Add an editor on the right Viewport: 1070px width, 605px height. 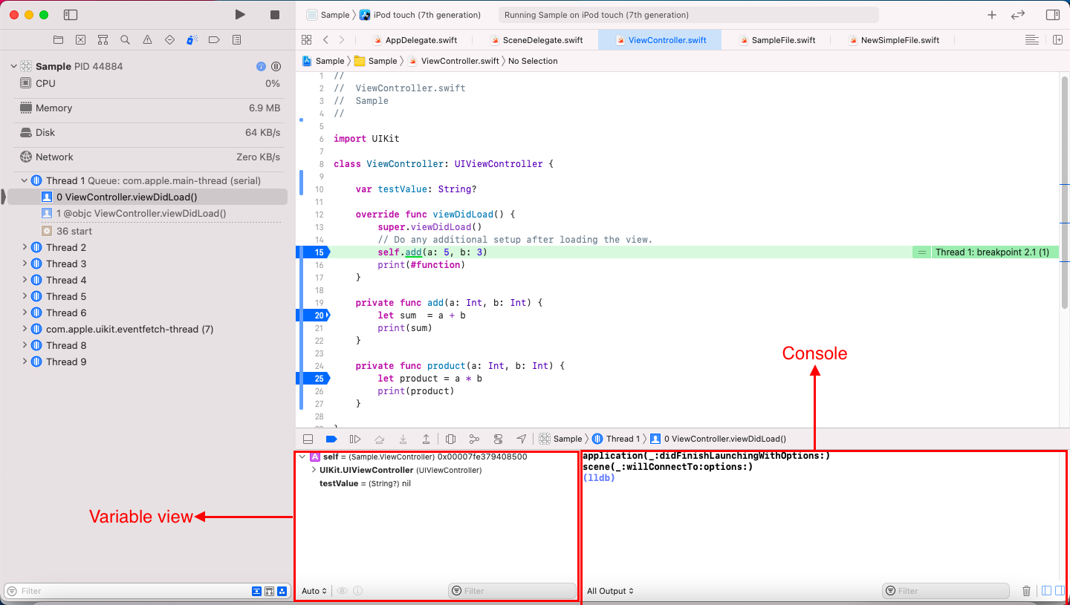click(x=1058, y=40)
